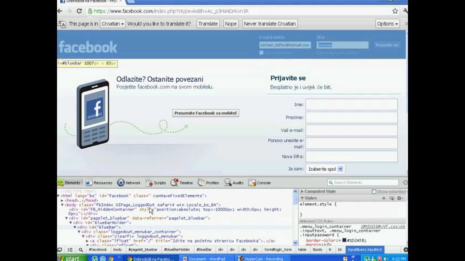
Task: Select form#login_form breadcrumb item
Action: click(278, 250)
